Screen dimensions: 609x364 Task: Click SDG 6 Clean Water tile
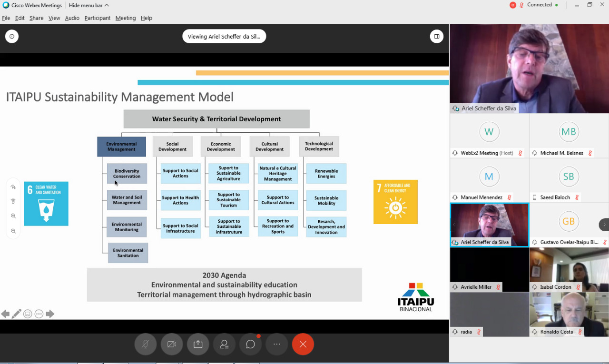pos(46,204)
